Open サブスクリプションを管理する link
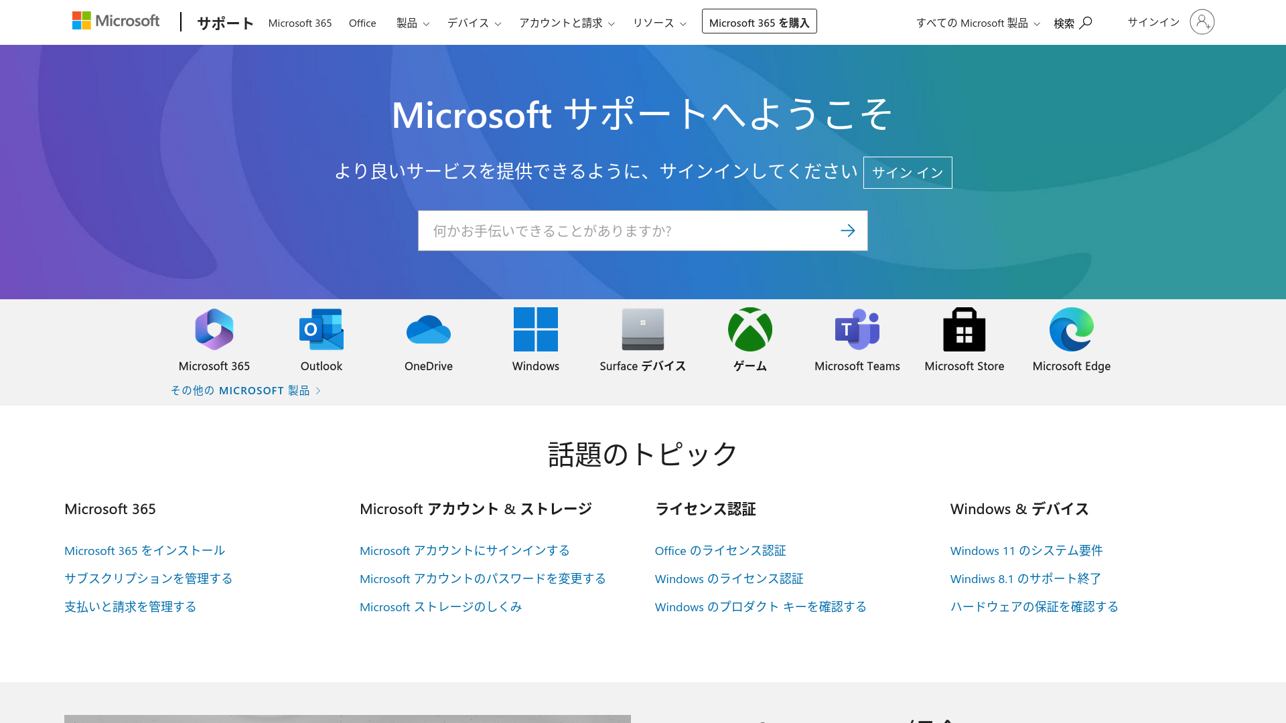Image resolution: width=1286 pixels, height=723 pixels. pyautogui.click(x=148, y=578)
